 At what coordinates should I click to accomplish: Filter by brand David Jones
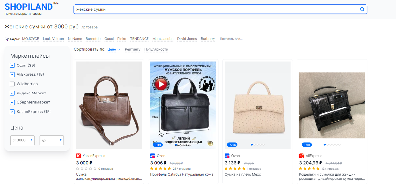pos(187,39)
